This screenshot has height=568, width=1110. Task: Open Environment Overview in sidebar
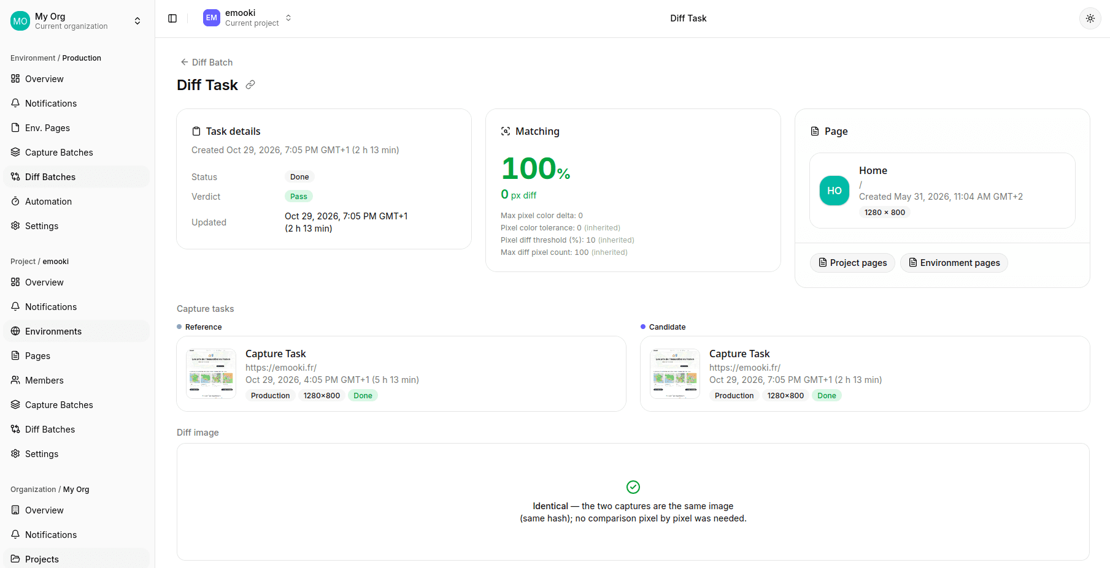(x=77, y=79)
